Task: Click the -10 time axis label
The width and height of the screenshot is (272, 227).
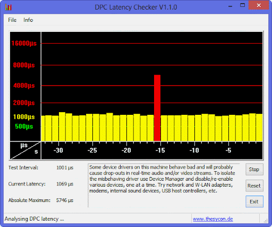Action: (194, 150)
